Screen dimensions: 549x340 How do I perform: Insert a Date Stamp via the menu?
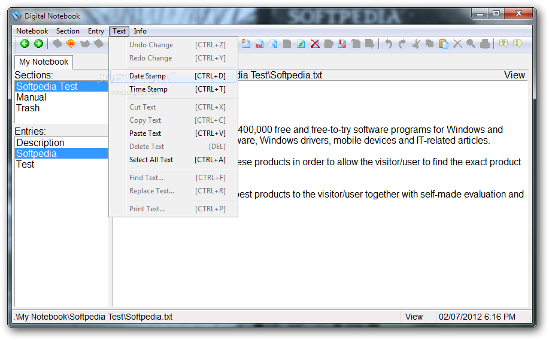click(x=174, y=76)
